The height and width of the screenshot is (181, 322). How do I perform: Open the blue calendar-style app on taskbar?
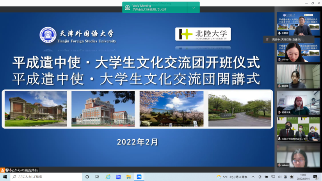[x=118, y=177]
